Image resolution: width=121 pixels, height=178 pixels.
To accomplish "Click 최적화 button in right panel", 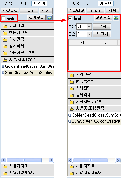I will 96,11.
